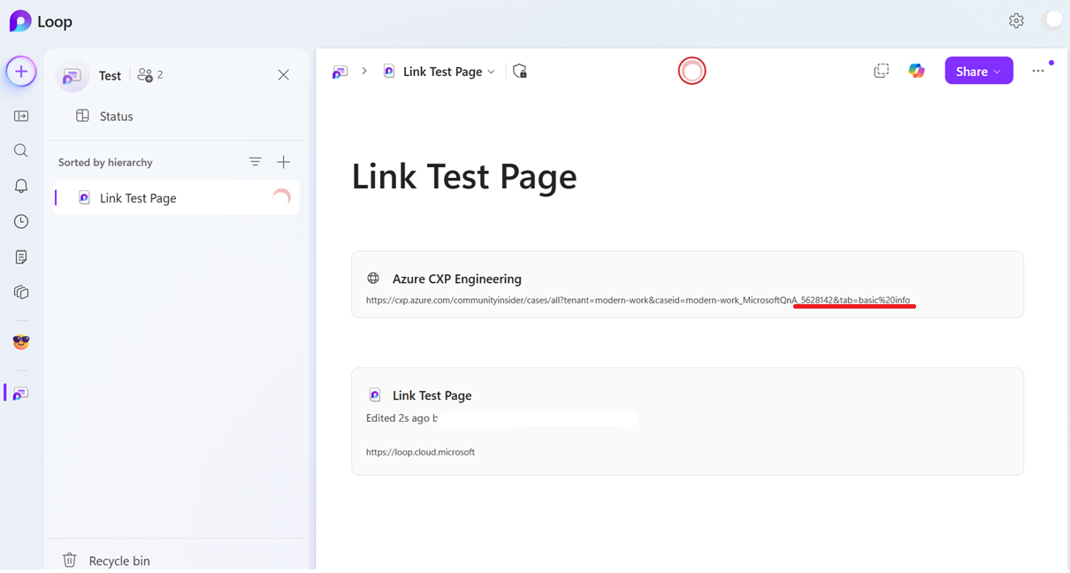Open the profile avatar at top right
1070x573 pixels.
[x=1051, y=20]
